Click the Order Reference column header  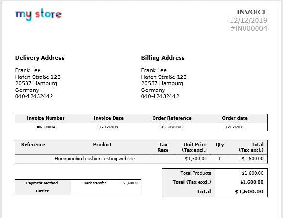172,118
